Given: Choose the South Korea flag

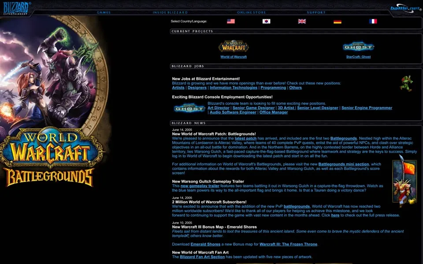Looking at the screenshot, I should pos(266,21).
